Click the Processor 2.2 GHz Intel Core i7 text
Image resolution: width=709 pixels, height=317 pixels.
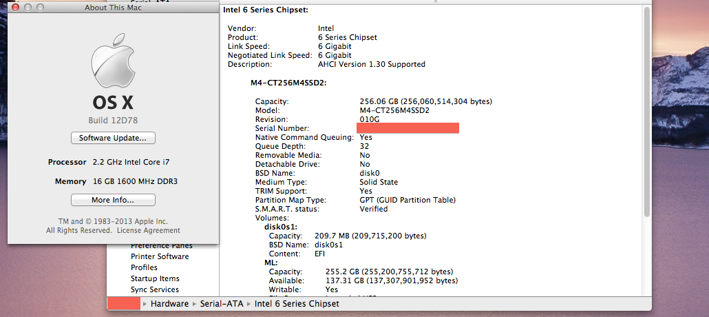click(109, 162)
